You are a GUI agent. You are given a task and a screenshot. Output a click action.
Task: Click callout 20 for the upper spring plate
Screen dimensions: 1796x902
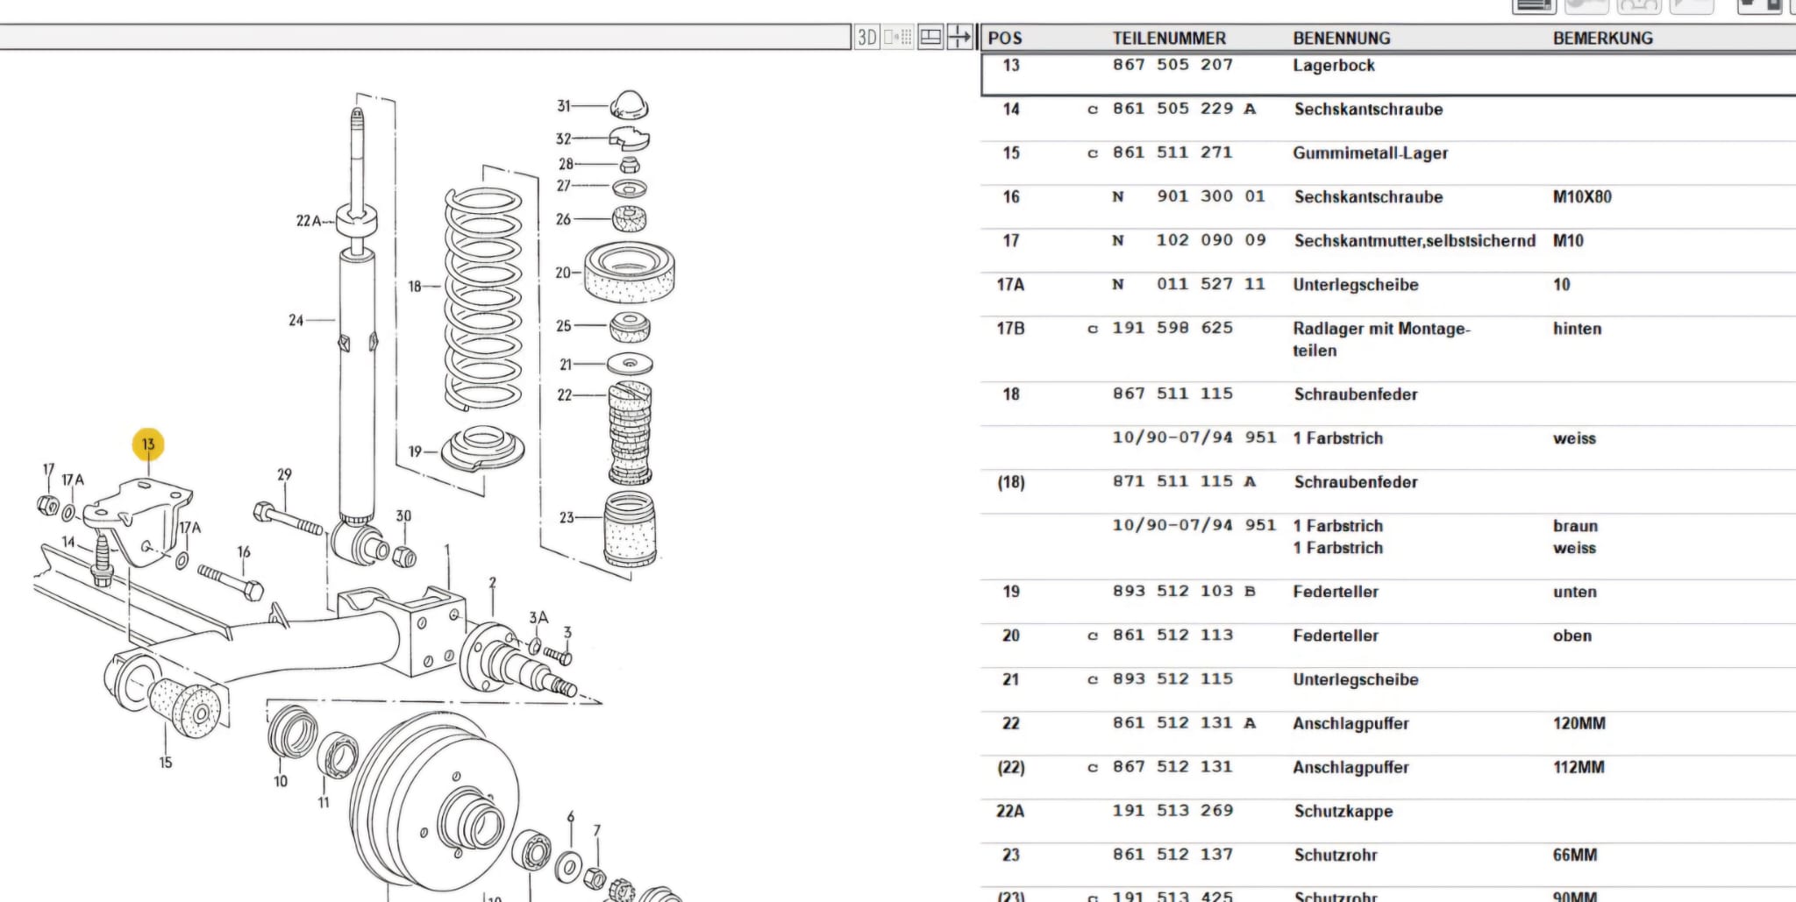click(563, 273)
